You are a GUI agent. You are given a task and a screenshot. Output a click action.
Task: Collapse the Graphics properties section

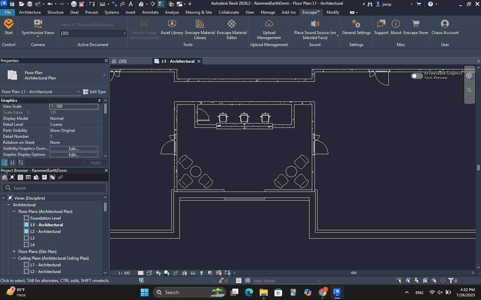[99, 100]
